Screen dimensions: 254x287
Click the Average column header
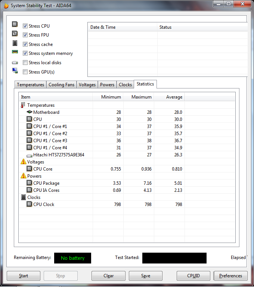169,97
